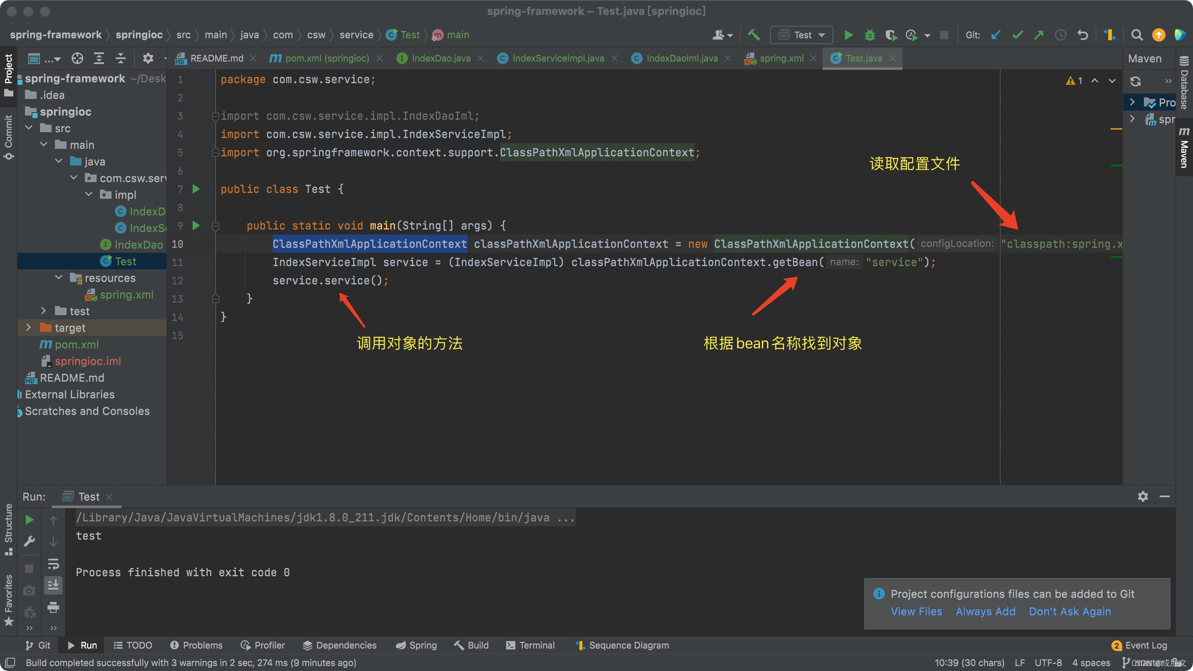Click Don't Ask Again link
Image resolution: width=1193 pixels, height=671 pixels.
pyautogui.click(x=1069, y=612)
